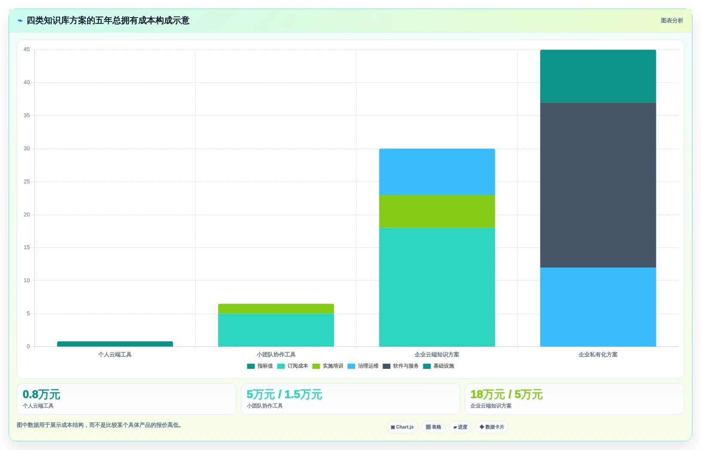Click the x-axis label 企业私有化方案
The image size is (701, 450).
pos(598,355)
